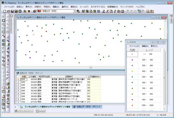Open the 表示(V) menu in main menu bar
The height and width of the screenshot is (118, 174).
tap(29, 7)
